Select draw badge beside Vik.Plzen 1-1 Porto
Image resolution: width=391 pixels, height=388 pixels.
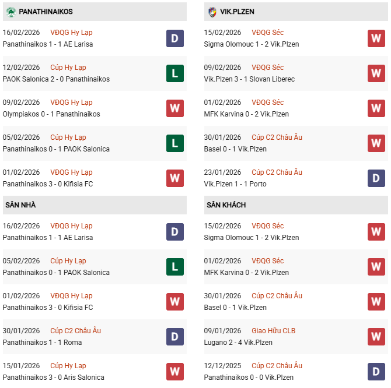[376, 178]
